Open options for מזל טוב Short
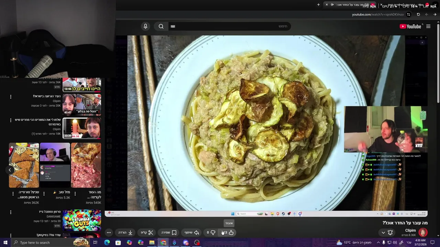The image size is (440, 247). point(44,193)
